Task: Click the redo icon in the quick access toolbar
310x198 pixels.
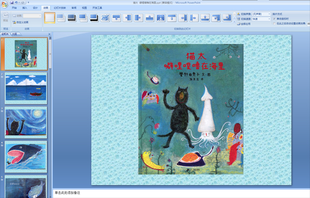Action: pos(23,3)
